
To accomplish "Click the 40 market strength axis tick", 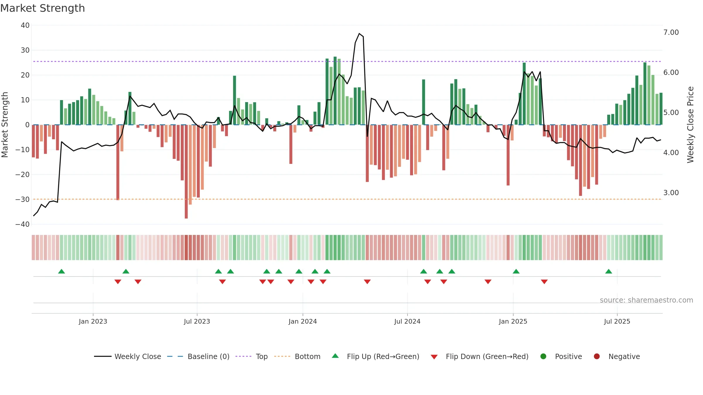I will (x=25, y=25).
